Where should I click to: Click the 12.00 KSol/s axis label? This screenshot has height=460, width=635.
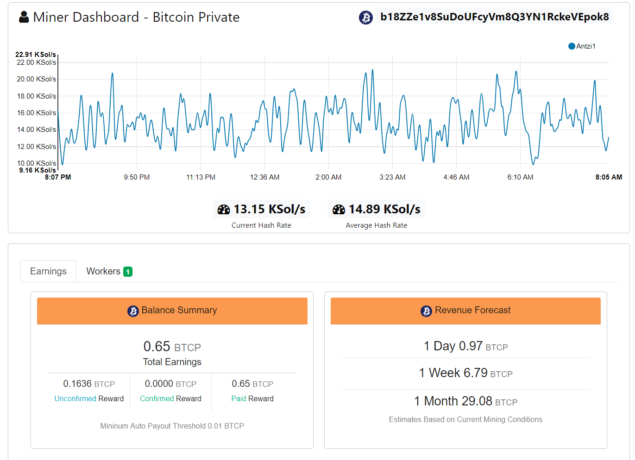(x=37, y=147)
